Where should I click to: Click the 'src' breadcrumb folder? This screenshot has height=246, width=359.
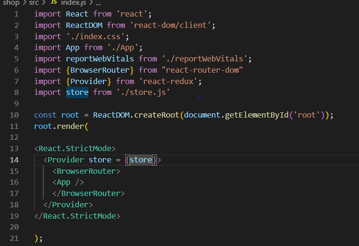pyautogui.click(x=34, y=3)
